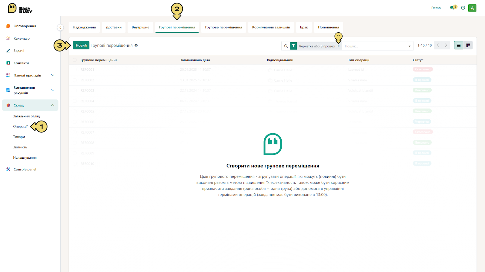Open the Контакти contacts icon
The width and height of the screenshot is (485, 272).
8,63
